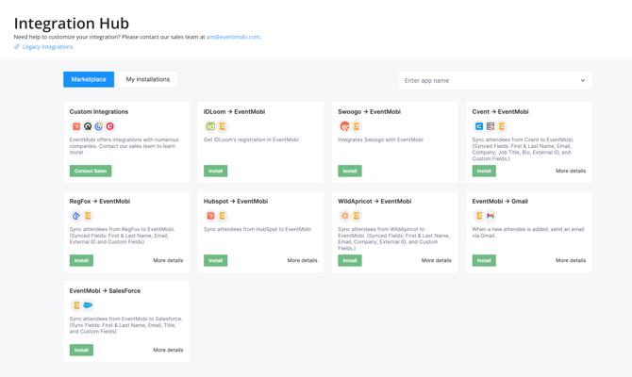Click the Cvent logo icon
Viewport: 632px width, 377px height.
coord(479,126)
